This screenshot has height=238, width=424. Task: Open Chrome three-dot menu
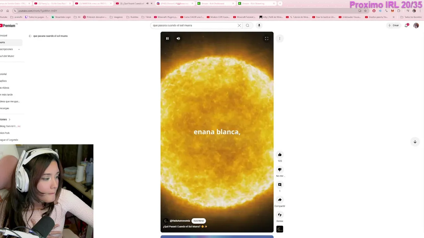coord(420,11)
